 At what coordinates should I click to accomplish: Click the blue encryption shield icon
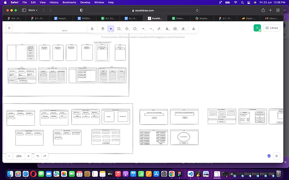[x=269, y=156]
